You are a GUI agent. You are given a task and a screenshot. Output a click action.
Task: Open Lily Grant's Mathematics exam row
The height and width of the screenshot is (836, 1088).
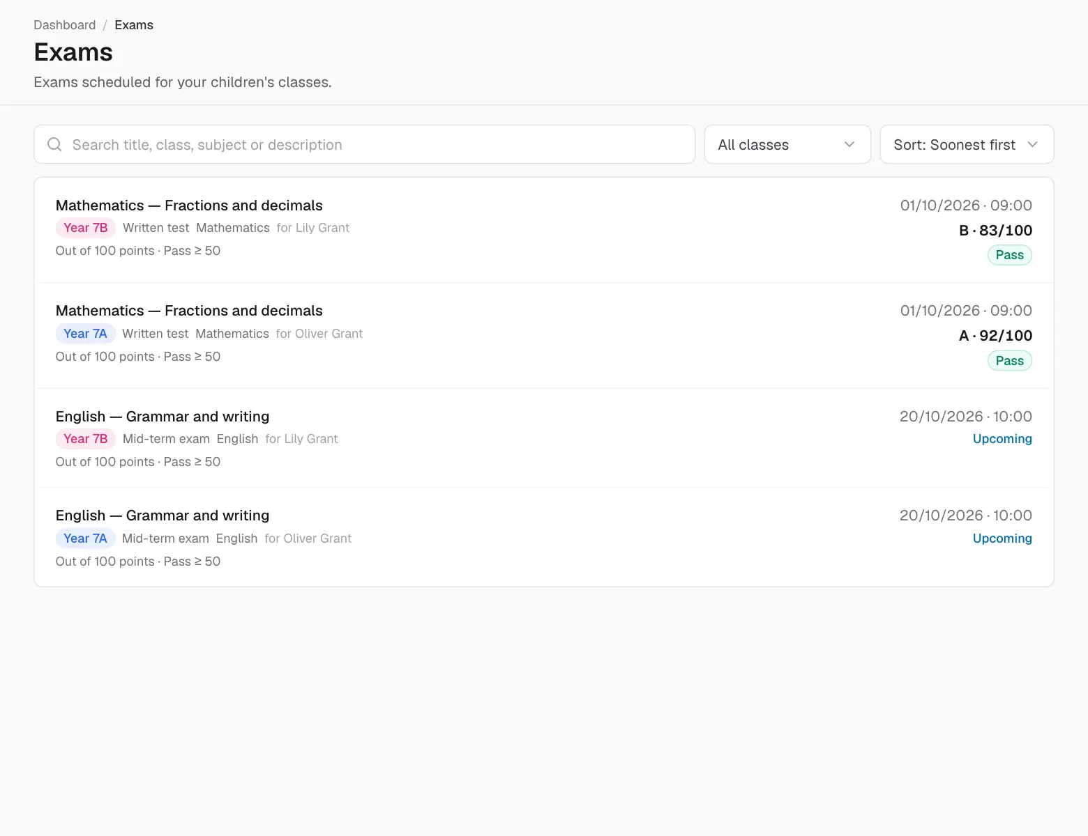click(544, 230)
